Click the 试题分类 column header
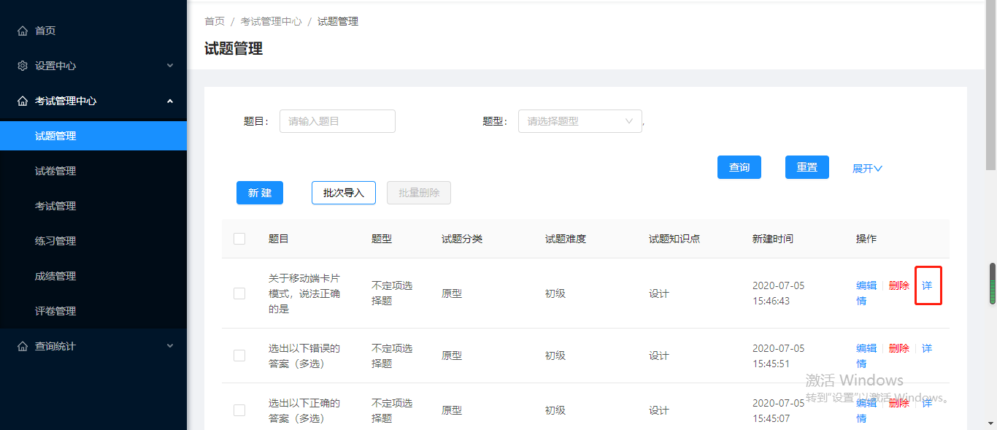This screenshot has height=430, width=997. [x=462, y=239]
